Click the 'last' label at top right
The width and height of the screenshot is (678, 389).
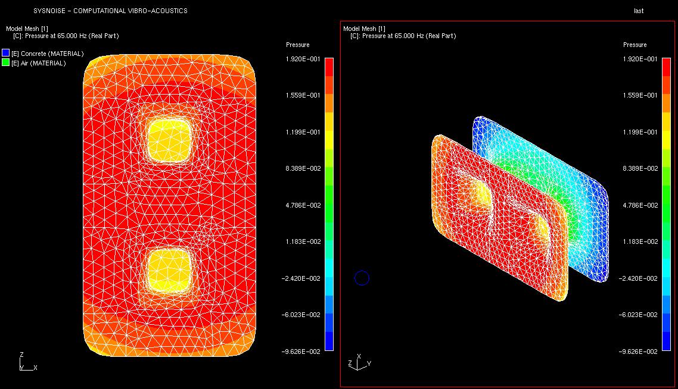[639, 11]
